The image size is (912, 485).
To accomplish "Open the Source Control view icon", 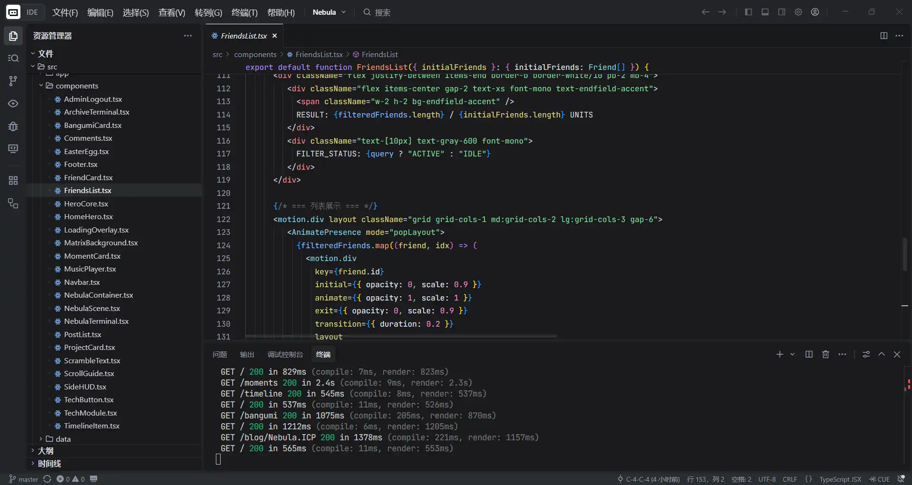I will click(13, 81).
